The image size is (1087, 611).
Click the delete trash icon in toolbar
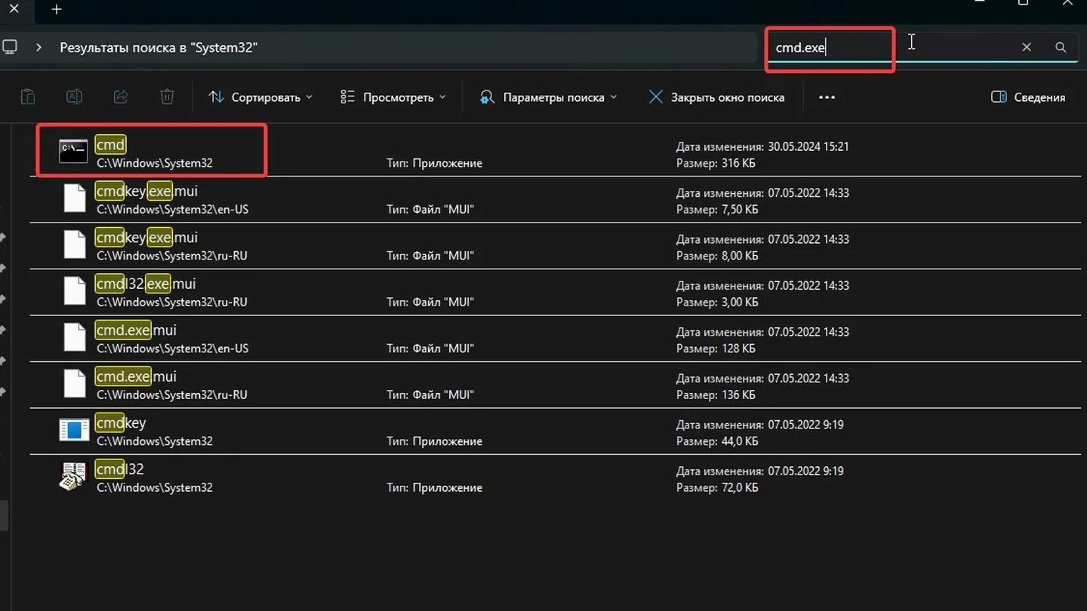click(x=167, y=97)
